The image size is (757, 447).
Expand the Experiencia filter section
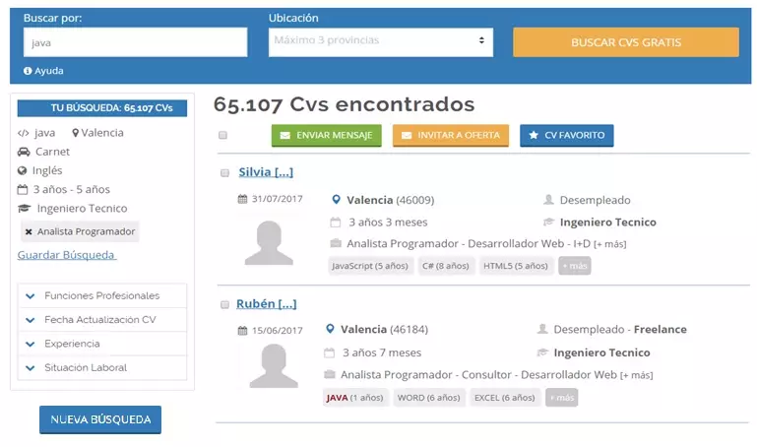pyautogui.click(x=101, y=344)
